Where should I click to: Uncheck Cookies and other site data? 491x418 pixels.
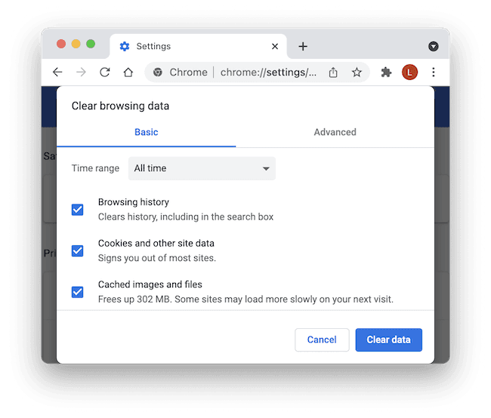(x=77, y=251)
